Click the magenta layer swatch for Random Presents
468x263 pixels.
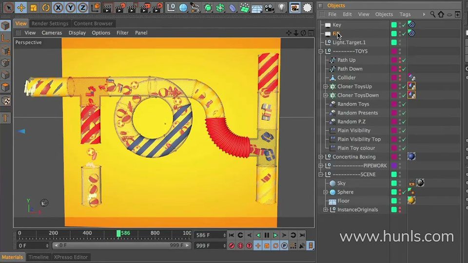[x=394, y=113]
